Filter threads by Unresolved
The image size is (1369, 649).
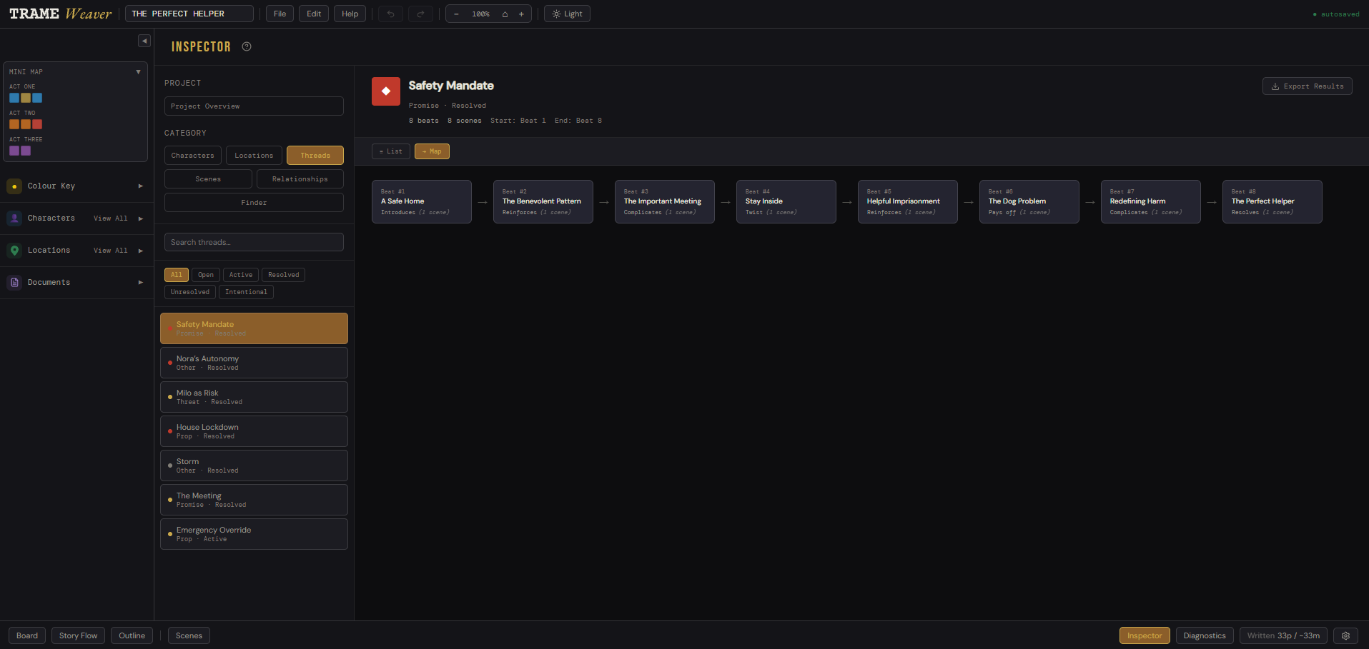pos(190,292)
